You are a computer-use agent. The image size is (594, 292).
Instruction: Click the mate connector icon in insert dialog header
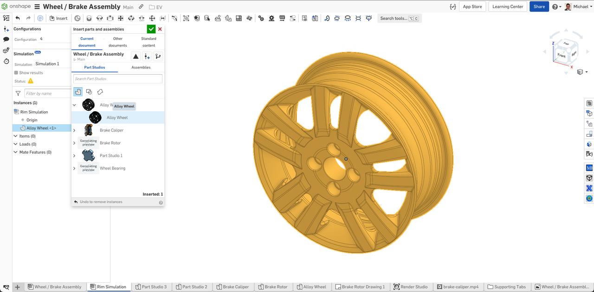tap(147, 56)
